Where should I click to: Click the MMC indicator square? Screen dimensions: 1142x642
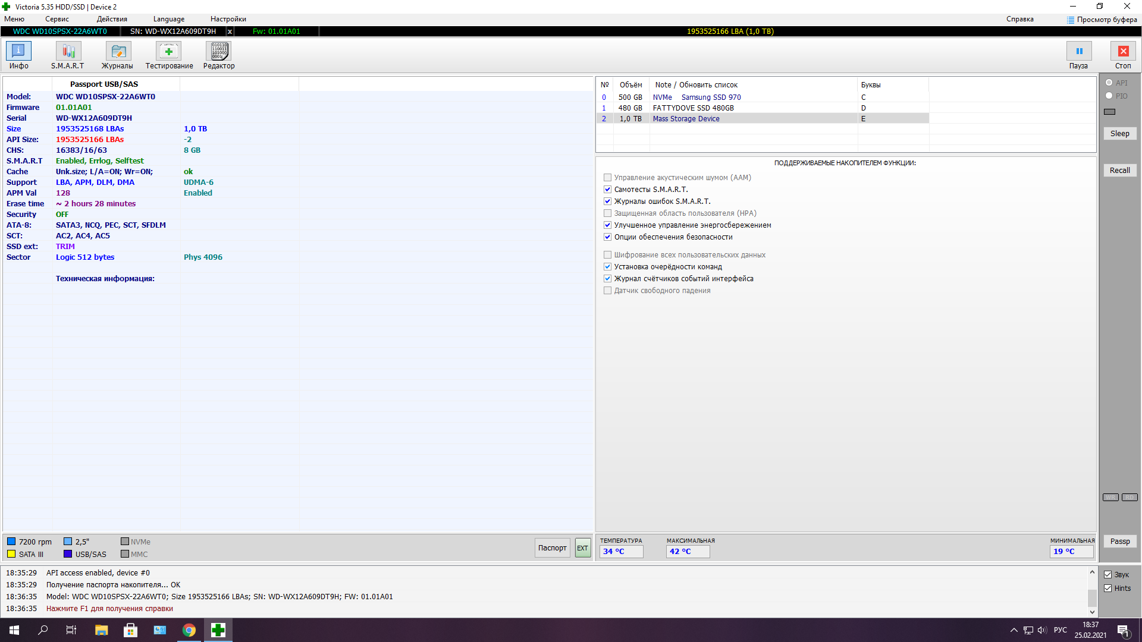tap(125, 554)
